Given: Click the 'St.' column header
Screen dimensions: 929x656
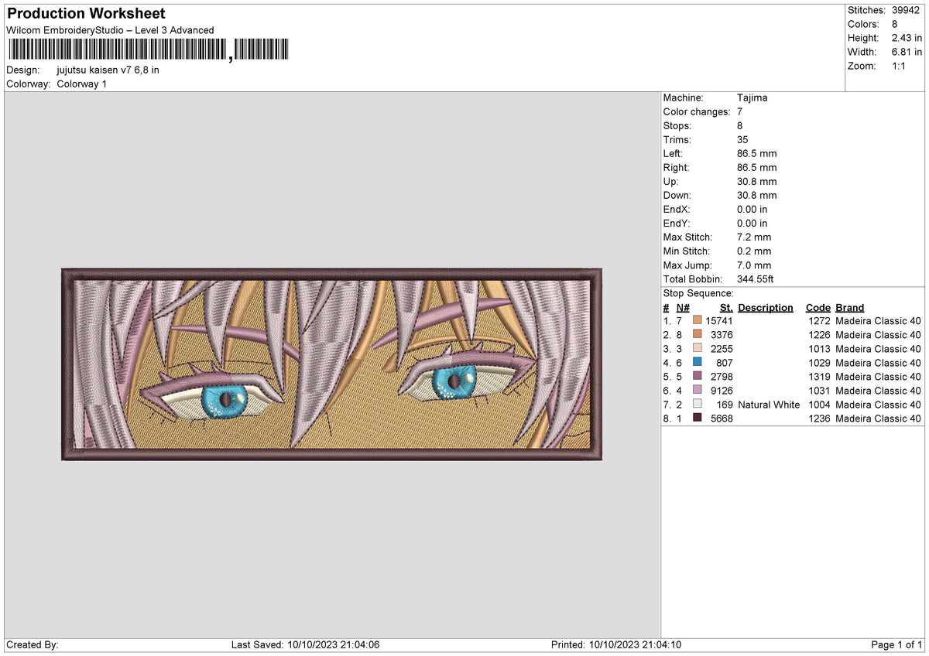Looking at the screenshot, I should pyautogui.click(x=726, y=308).
